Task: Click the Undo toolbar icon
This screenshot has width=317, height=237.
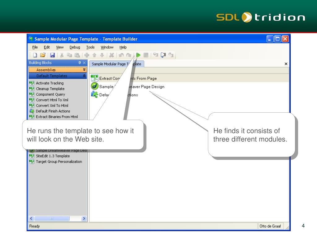Action: [x=121, y=55]
